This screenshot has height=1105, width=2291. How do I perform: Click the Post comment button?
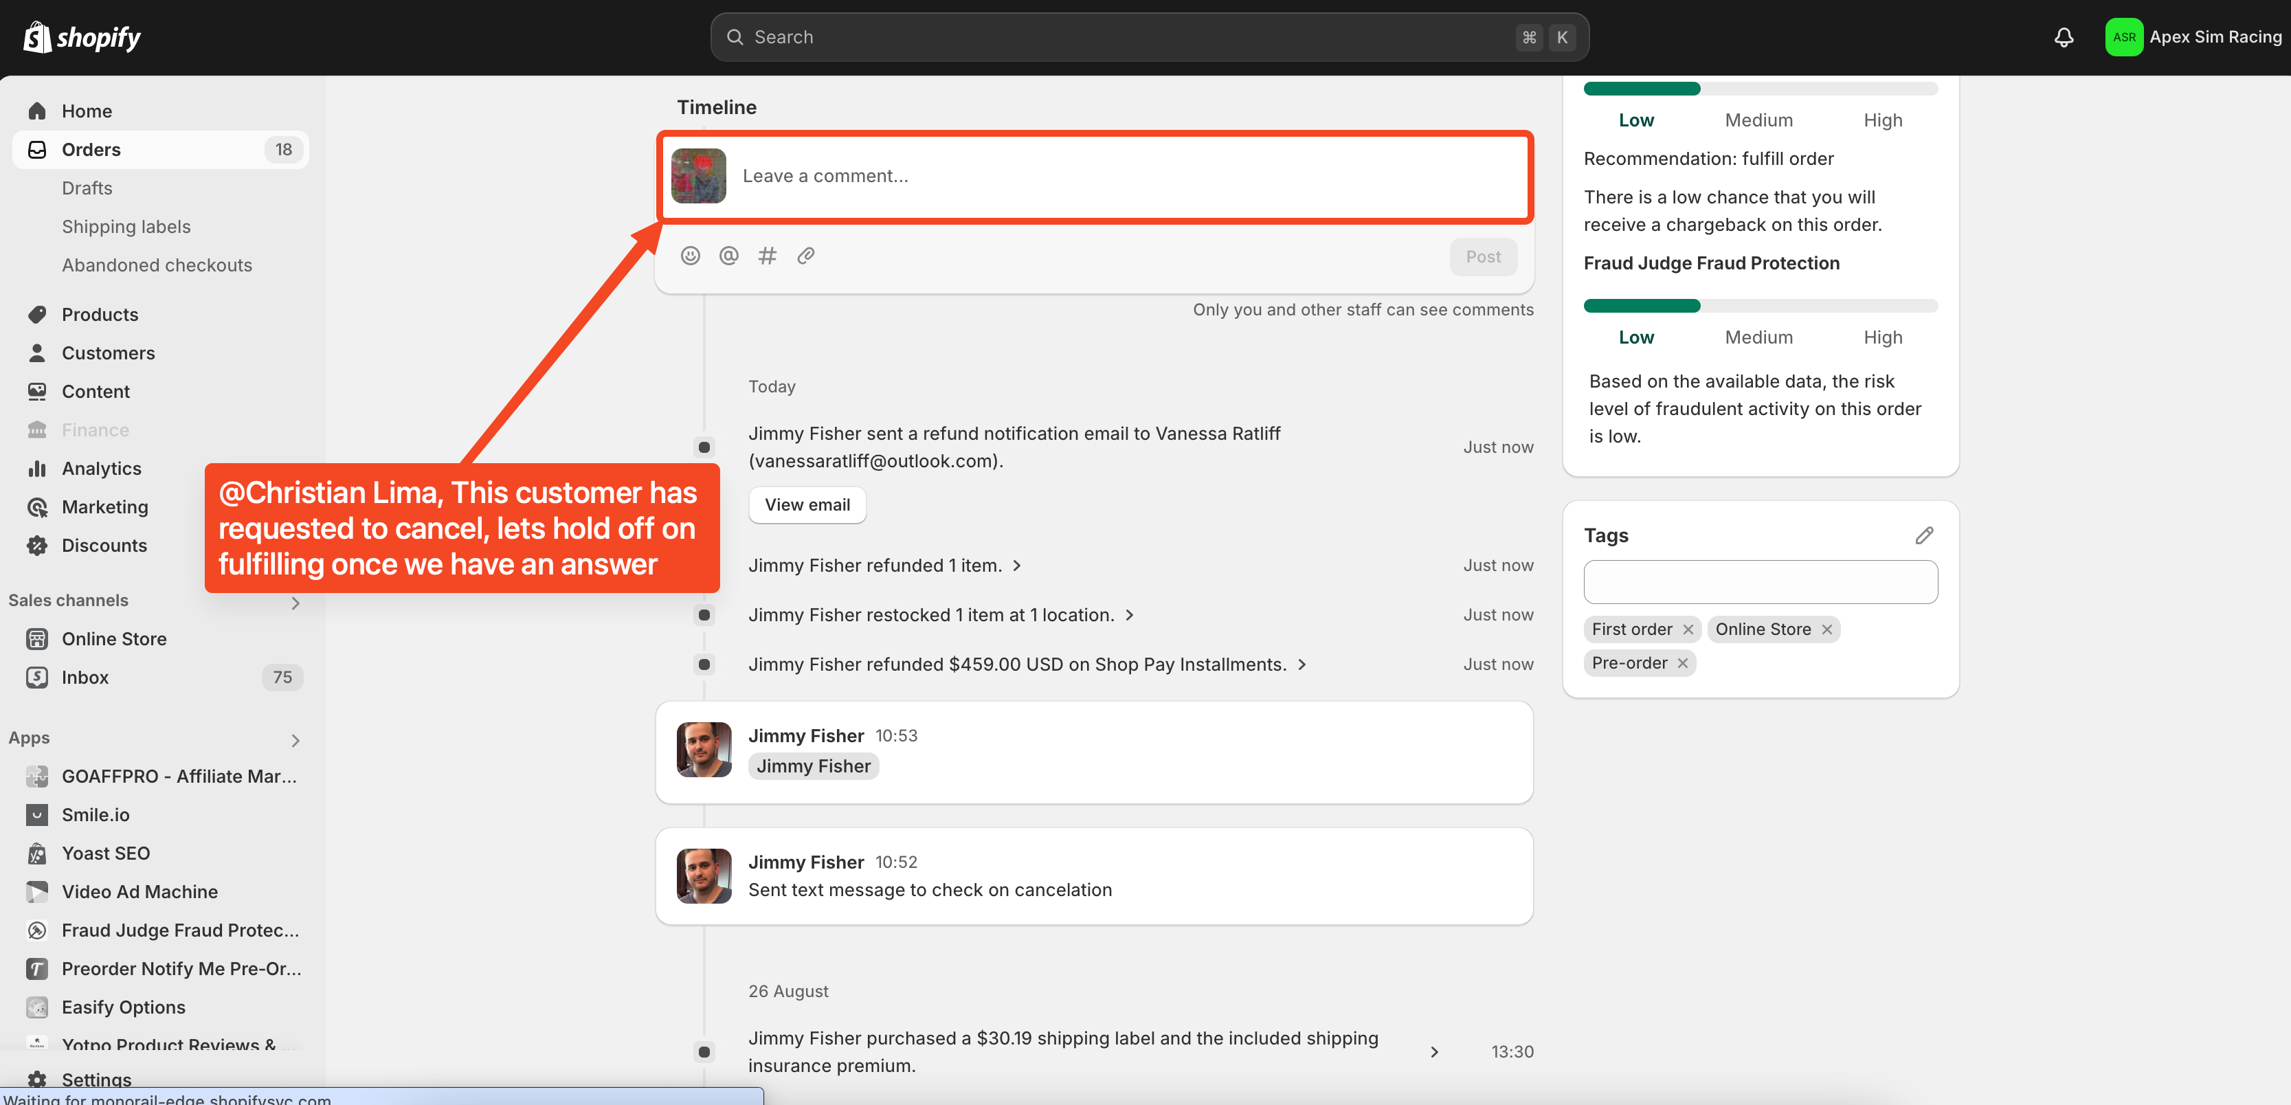click(x=1483, y=256)
